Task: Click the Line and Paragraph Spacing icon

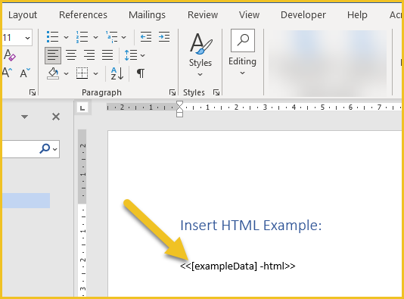Action: pos(131,55)
